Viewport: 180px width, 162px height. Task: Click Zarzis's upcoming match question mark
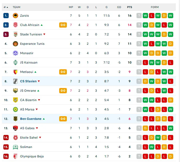[139, 15]
